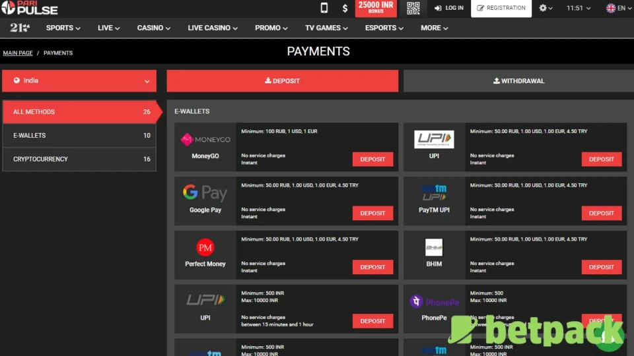Image resolution: width=634 pixels, height=356 pixels.
Task: Expand the More menu
Action: 435,28
